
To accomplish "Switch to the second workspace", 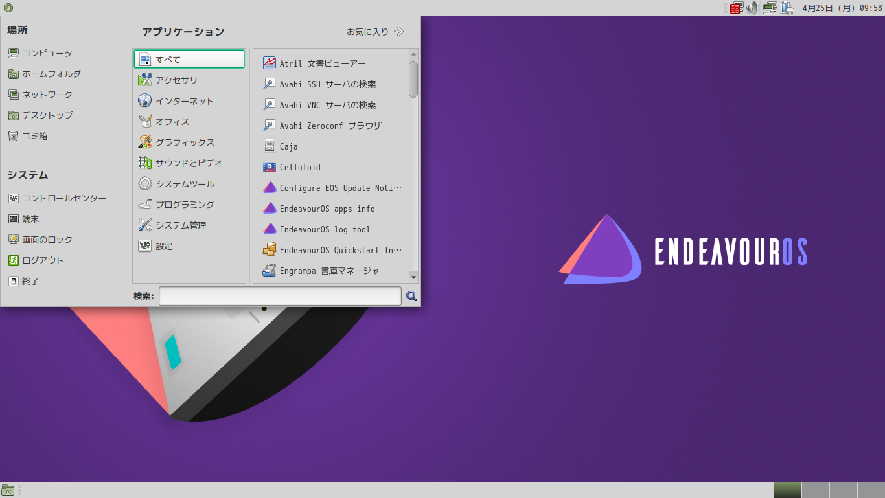I will point(816,490).
